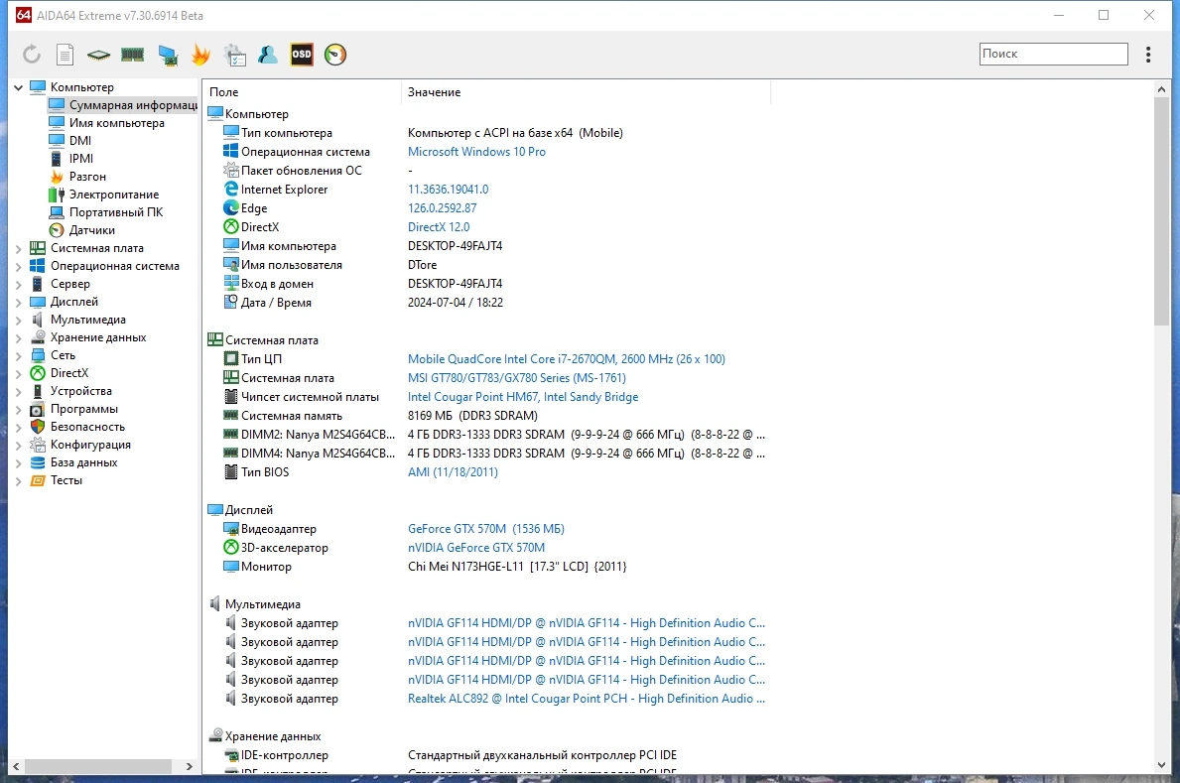Screen dimensions: 1180x783
Task: Open the Разгон tree item
Action: point(87,177)
